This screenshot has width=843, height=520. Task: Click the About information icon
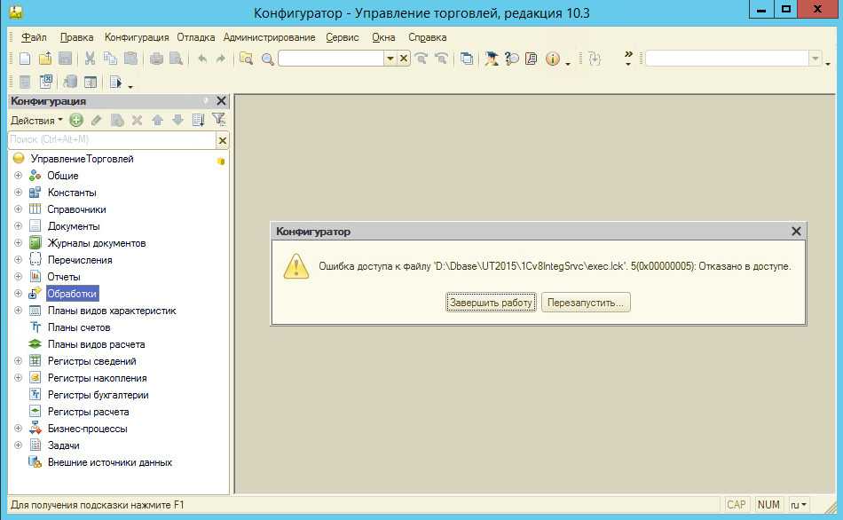click(552, 59)
